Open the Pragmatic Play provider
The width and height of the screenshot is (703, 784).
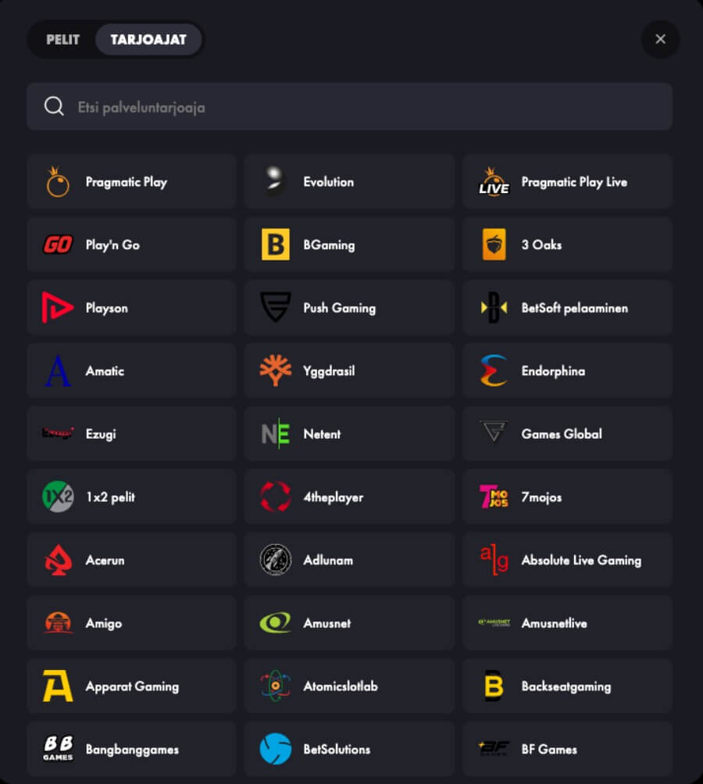tap(131, 181)
